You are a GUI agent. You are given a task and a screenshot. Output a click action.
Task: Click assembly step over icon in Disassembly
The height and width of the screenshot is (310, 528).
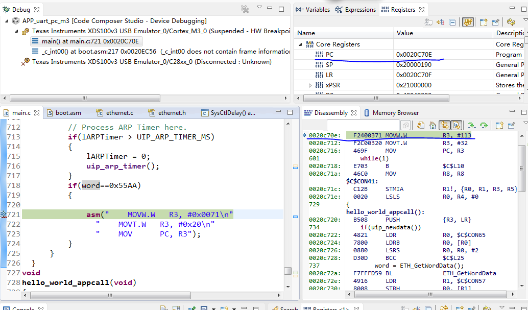tap(483, 125)
